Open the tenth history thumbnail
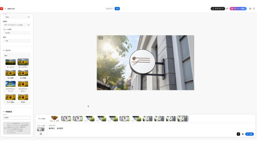257x147 pixels. point(159,119)
